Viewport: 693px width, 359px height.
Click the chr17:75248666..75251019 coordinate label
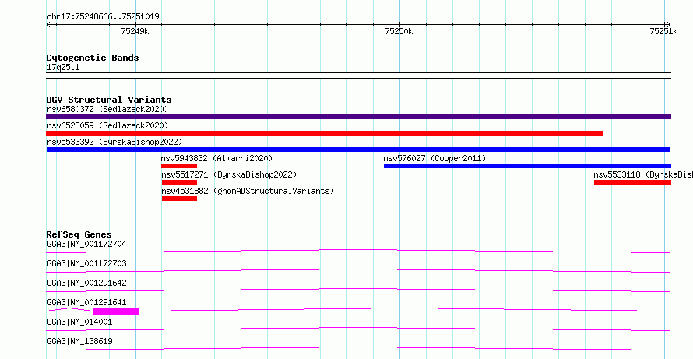click(x=103, y=17)
